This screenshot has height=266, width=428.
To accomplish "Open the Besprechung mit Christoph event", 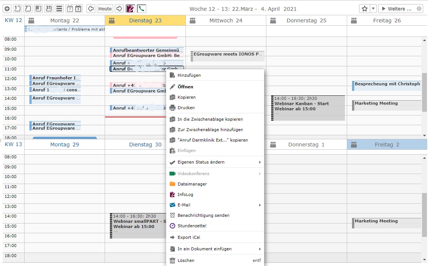I will coord(387,84).
